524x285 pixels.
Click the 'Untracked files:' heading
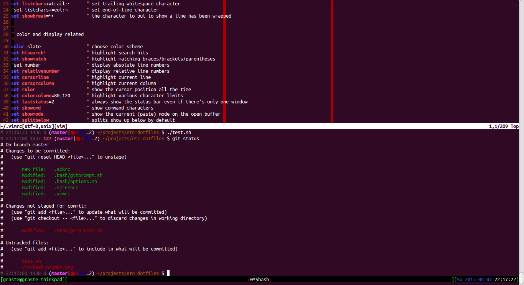pos(27,242)
